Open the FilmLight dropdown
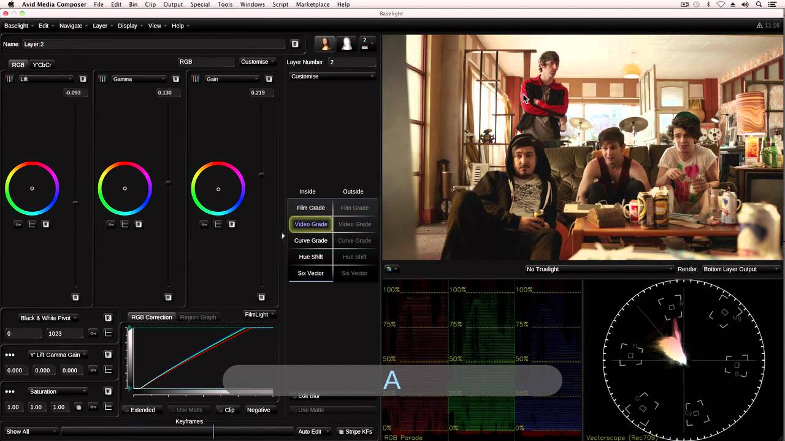Screen dimensions: 785x441 point(259,314)
